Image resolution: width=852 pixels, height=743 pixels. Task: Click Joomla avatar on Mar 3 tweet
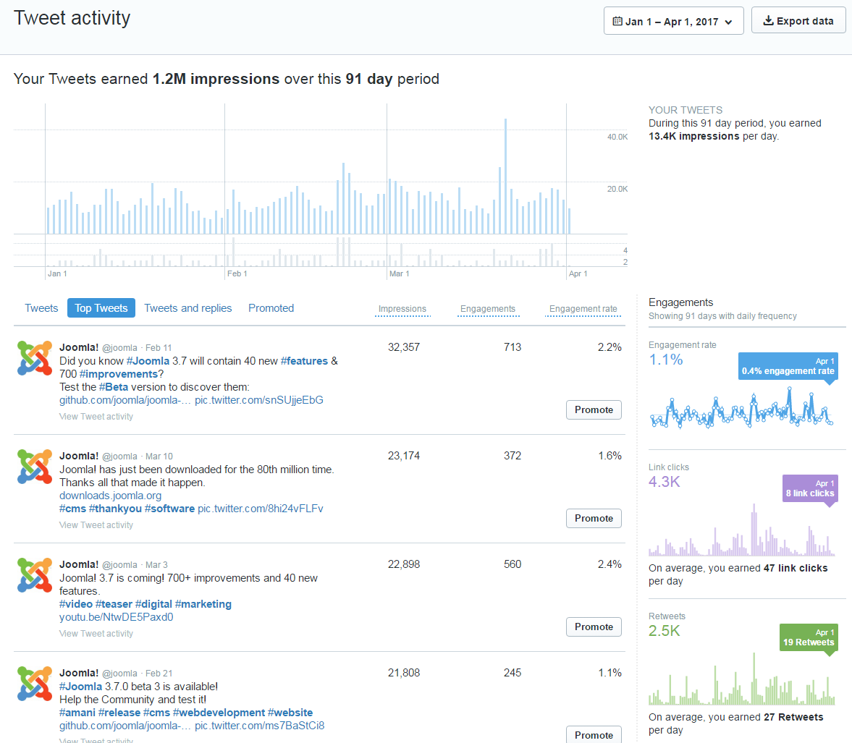click(x=35, y=575)
